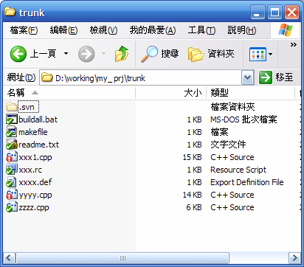
Task: Sort by 類型 column header
Action: (x=251, y=93)
